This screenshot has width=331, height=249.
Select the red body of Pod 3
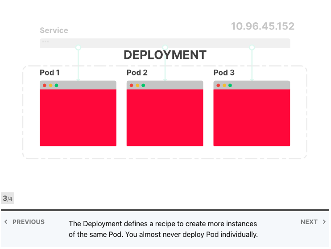click(x=252, y=117)
